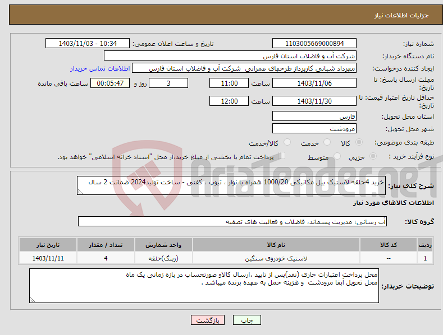This screenshot has width=443, height=335.
Task: Click the نوع فرآیند خرید label
Action: (412, 156)
